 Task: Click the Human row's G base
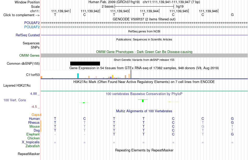click(232, 118)
